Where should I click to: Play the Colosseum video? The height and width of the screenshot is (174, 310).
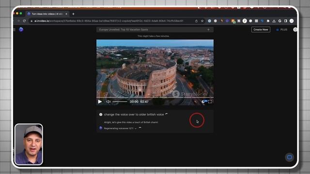(100, 101)
